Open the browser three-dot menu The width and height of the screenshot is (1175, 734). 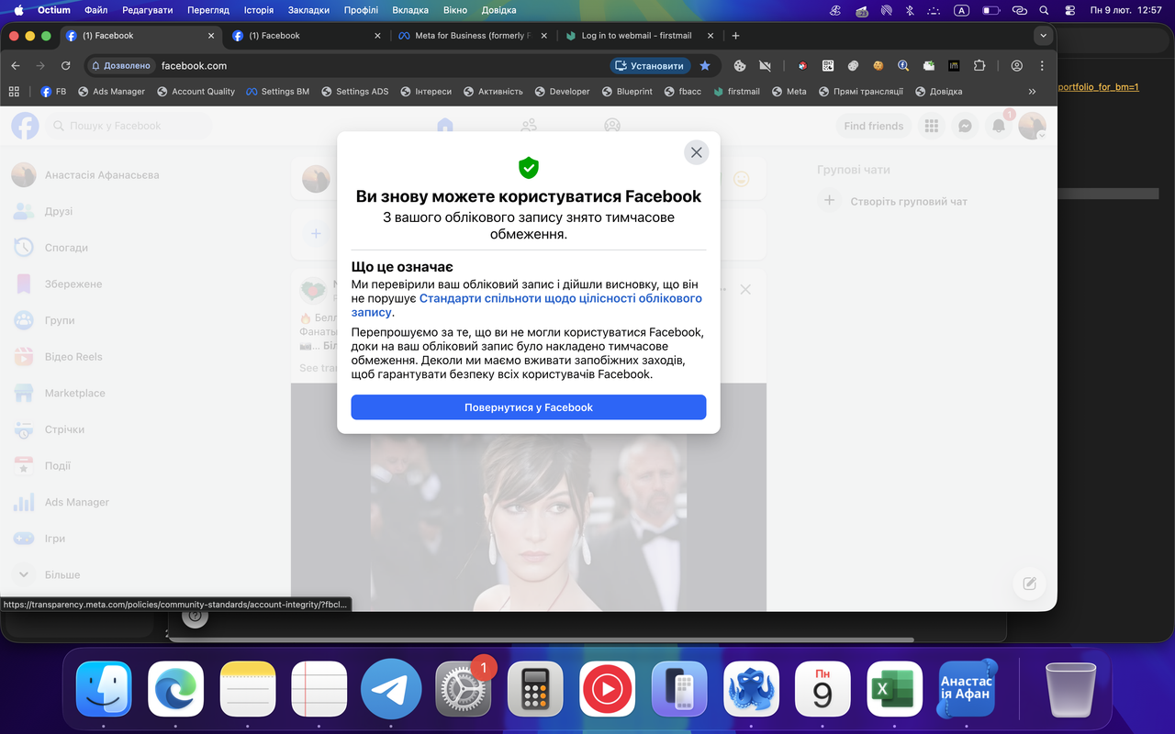(1042, 66)
